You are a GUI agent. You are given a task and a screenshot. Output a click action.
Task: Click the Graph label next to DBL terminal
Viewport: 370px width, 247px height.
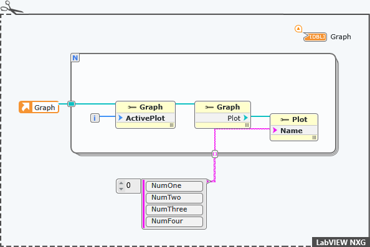pyautogui.click(x=341, y=37)
